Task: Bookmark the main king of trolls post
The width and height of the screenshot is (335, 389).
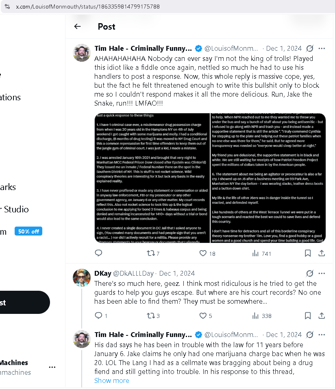Action: coord(308,253)
